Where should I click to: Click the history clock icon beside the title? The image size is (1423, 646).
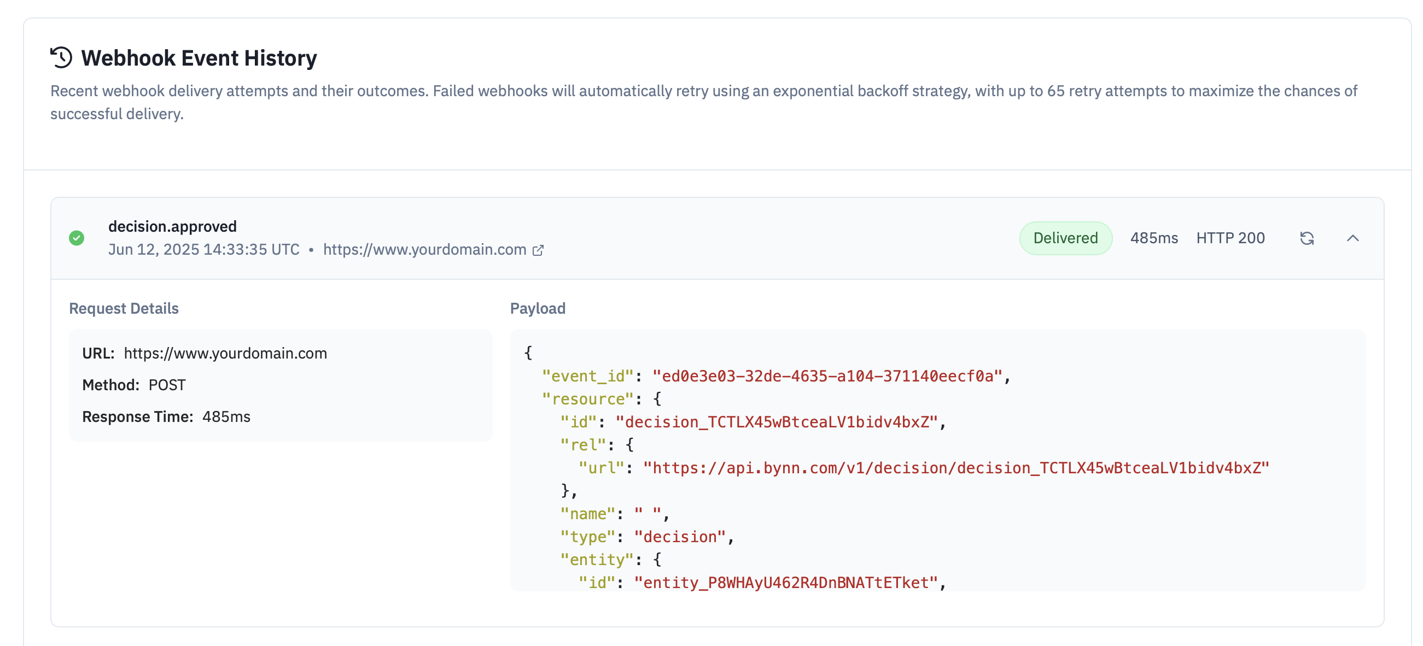click(61, 57)
